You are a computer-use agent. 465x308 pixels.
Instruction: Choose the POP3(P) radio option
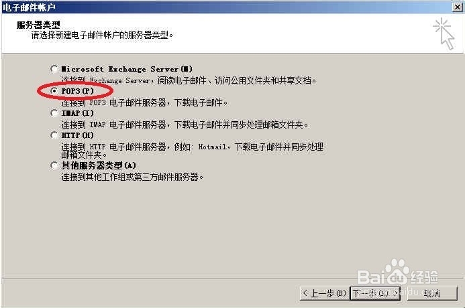[54, 91]
